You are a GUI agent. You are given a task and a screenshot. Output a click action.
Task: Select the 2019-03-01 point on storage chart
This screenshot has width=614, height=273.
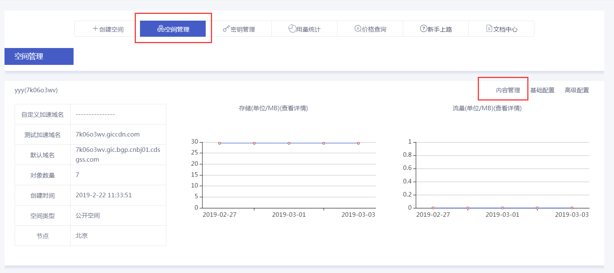coord(289,143)
